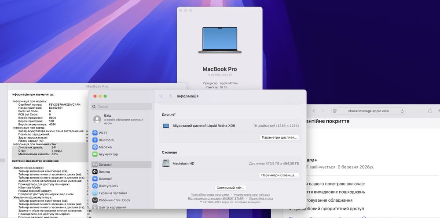Open the Вигляд (Appearance) sidebar item
Screen dimensions: 440x218
[121, 172]
